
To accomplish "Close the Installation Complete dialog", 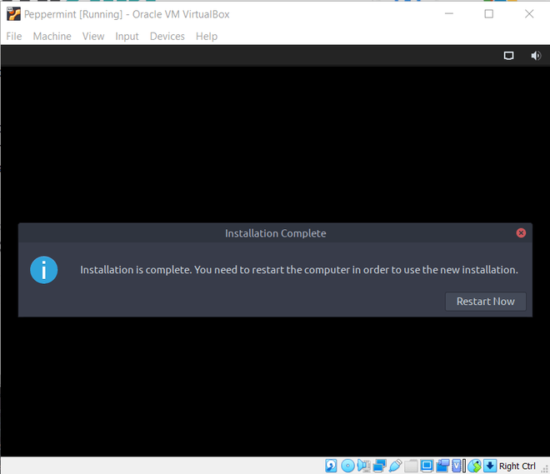I will click(521, 232).
